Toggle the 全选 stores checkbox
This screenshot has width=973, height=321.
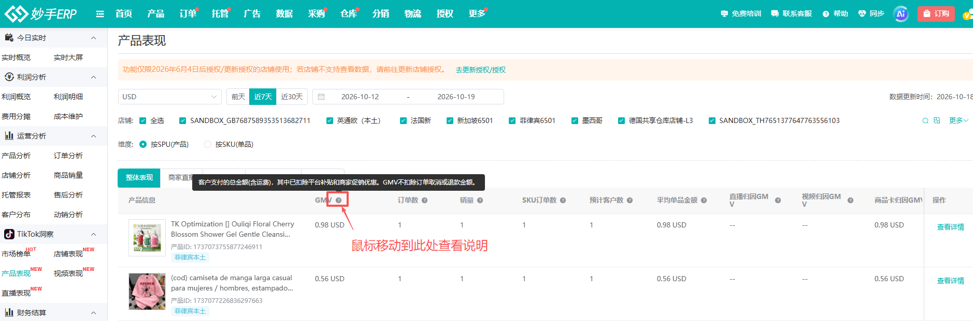143,120
